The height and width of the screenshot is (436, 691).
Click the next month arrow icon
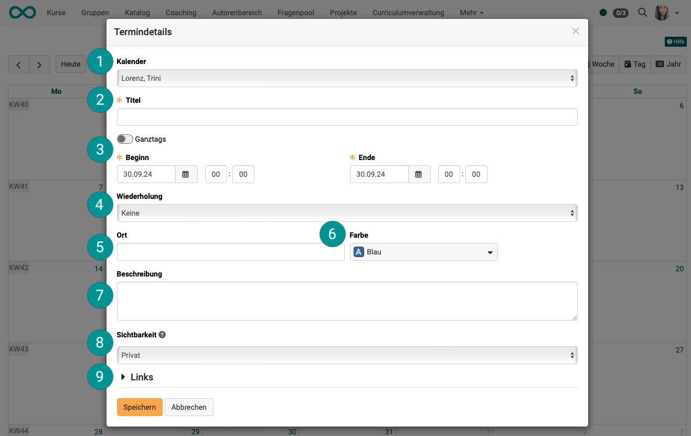coord(39,65)
